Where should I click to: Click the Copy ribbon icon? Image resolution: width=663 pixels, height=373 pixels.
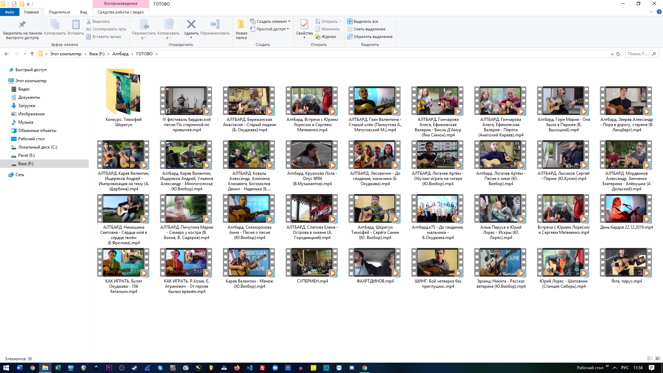coord(55,28)
